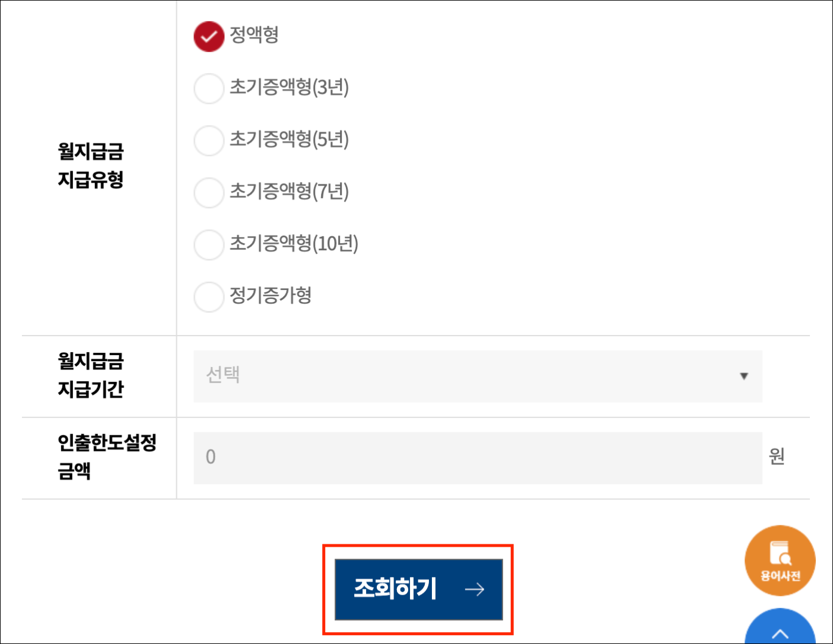Select the 초기증액형(5년) radio button
This screenshot has height=644, width=833.
click(x=209, y=141)
